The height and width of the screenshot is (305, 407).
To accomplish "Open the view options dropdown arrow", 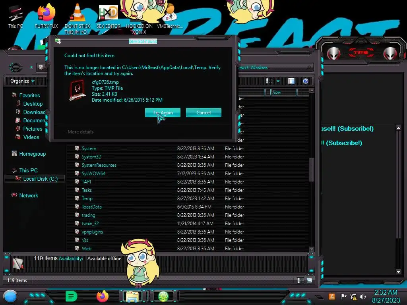I will click(x=278, y=81).
